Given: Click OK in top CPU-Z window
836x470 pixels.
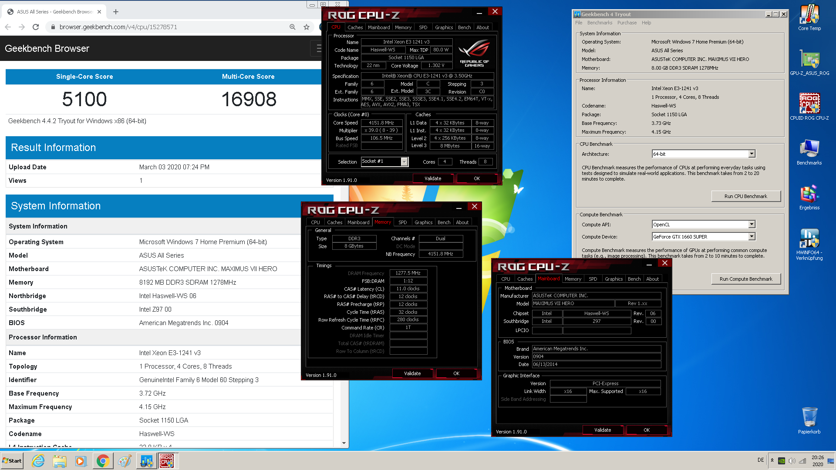Looking at the screenshot, I should click(x=477, y=178).
